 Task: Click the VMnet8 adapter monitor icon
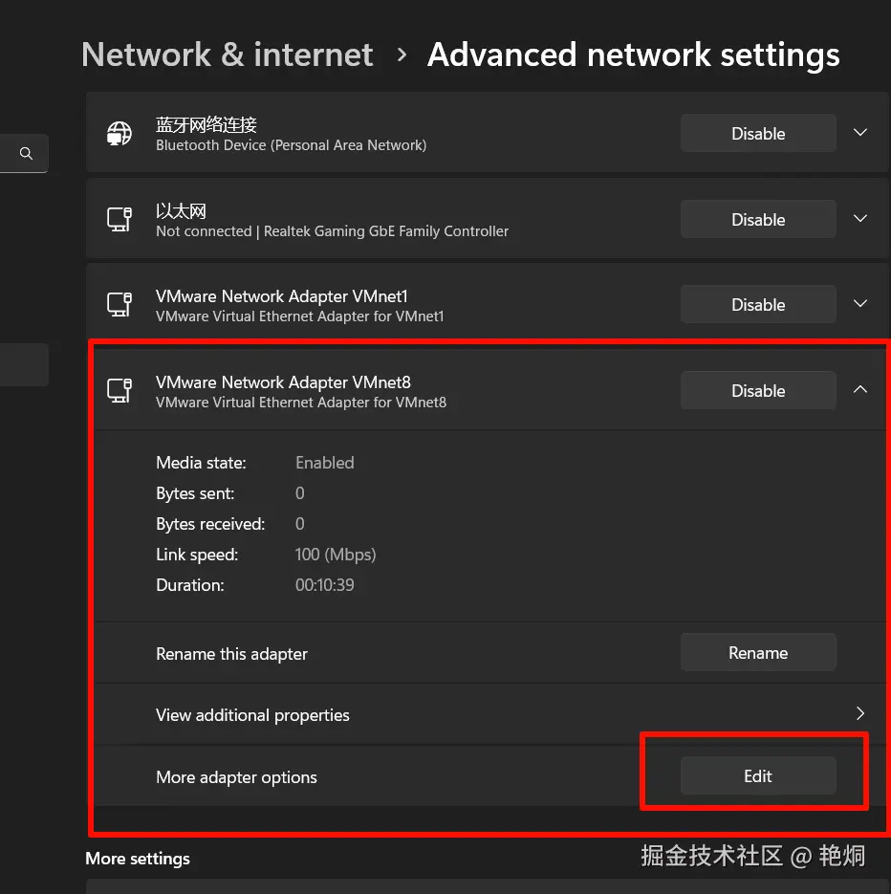pos(119,390)
